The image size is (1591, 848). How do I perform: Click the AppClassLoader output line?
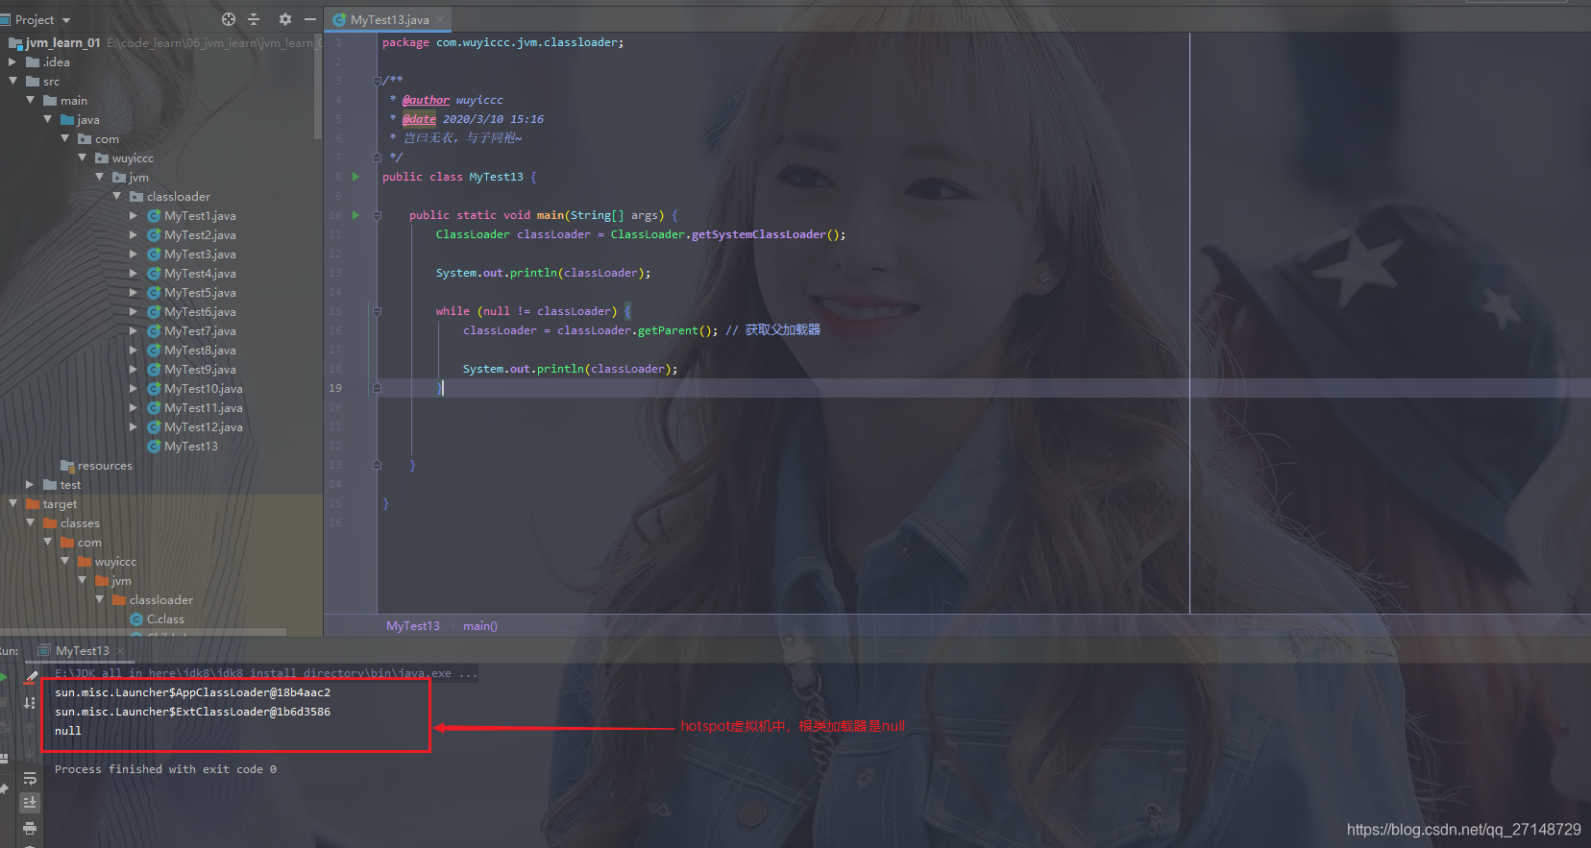pos(192,692)
